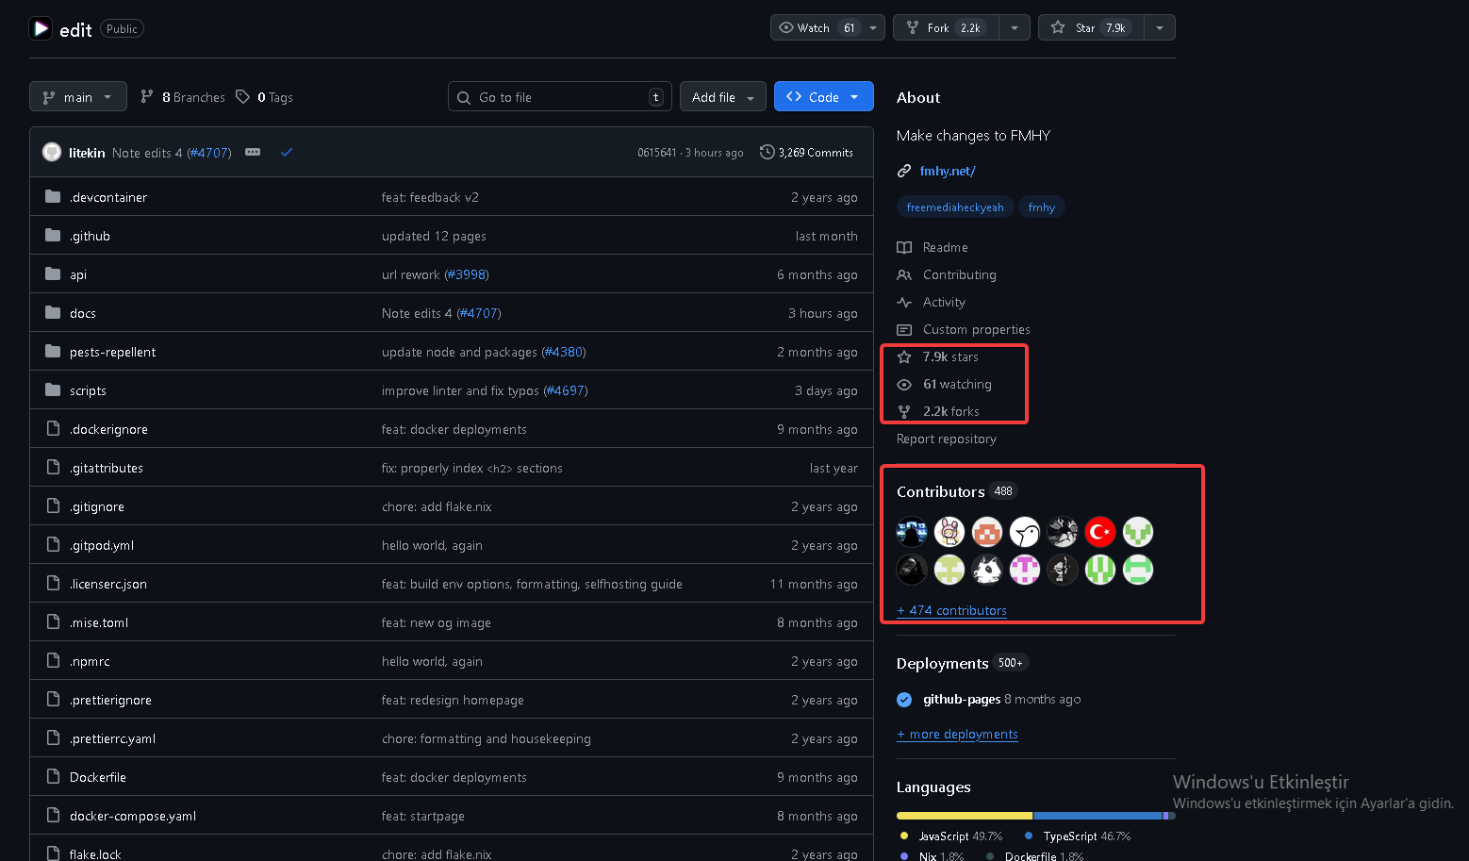Open the Star lists dropdown arrow
Viewport: 1469px width, 861px height.
click(x=1160, y=27)
